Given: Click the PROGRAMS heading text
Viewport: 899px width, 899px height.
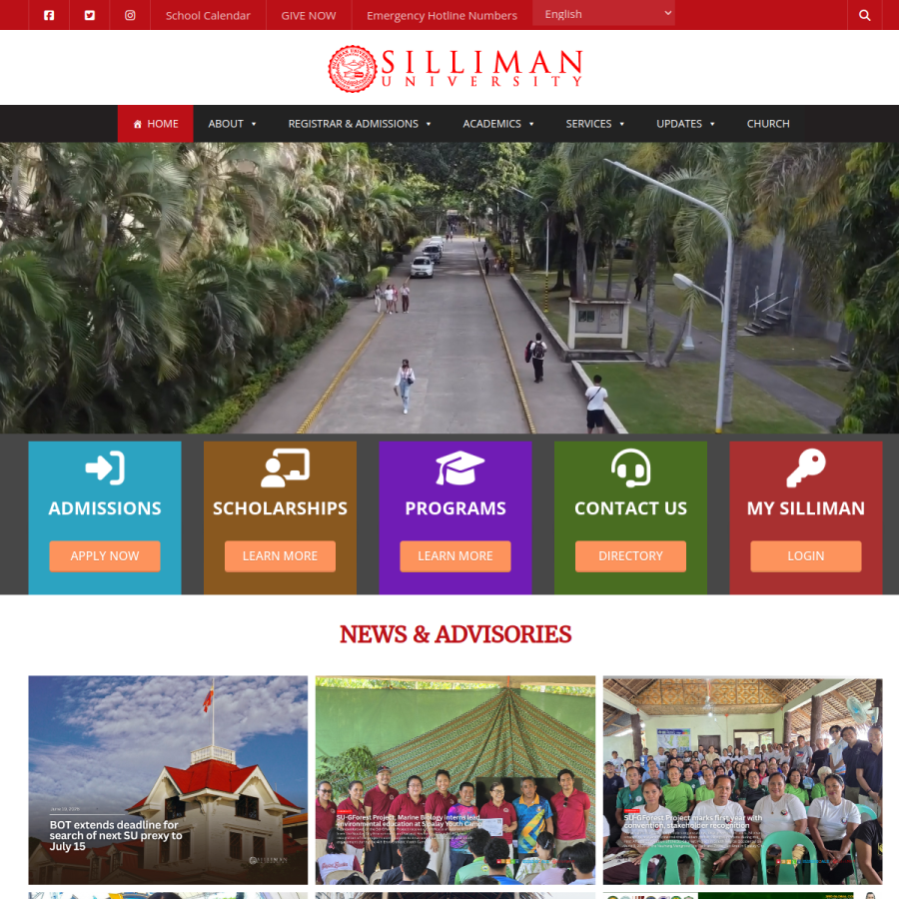Looking at the screenshot, I should 455,508.
